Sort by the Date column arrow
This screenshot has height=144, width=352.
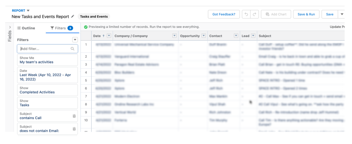104,36
